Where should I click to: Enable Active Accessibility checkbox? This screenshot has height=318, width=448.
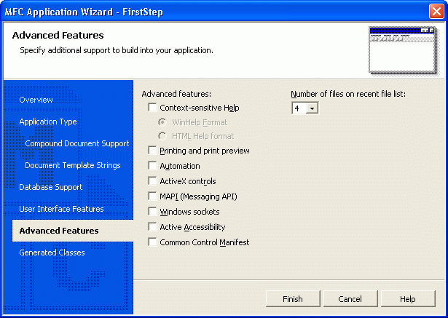click(x=152, y=227)
